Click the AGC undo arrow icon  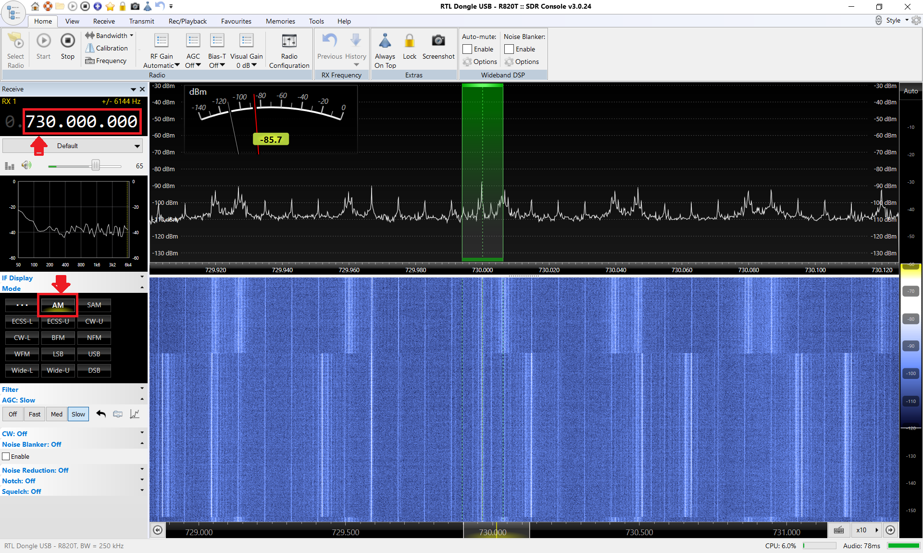[101, 414]
